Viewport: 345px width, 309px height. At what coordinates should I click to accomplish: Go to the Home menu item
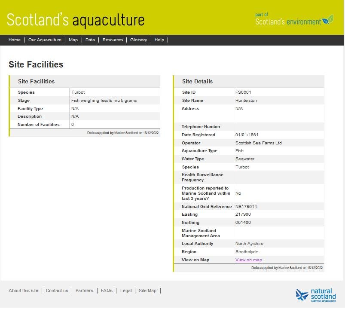pos(15,40)
